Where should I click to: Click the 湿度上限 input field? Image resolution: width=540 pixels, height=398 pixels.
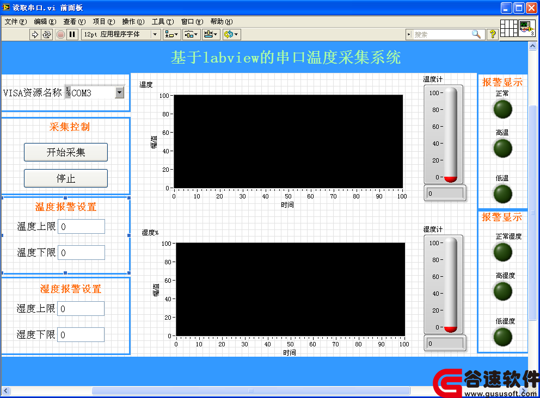tap(81, 309)
